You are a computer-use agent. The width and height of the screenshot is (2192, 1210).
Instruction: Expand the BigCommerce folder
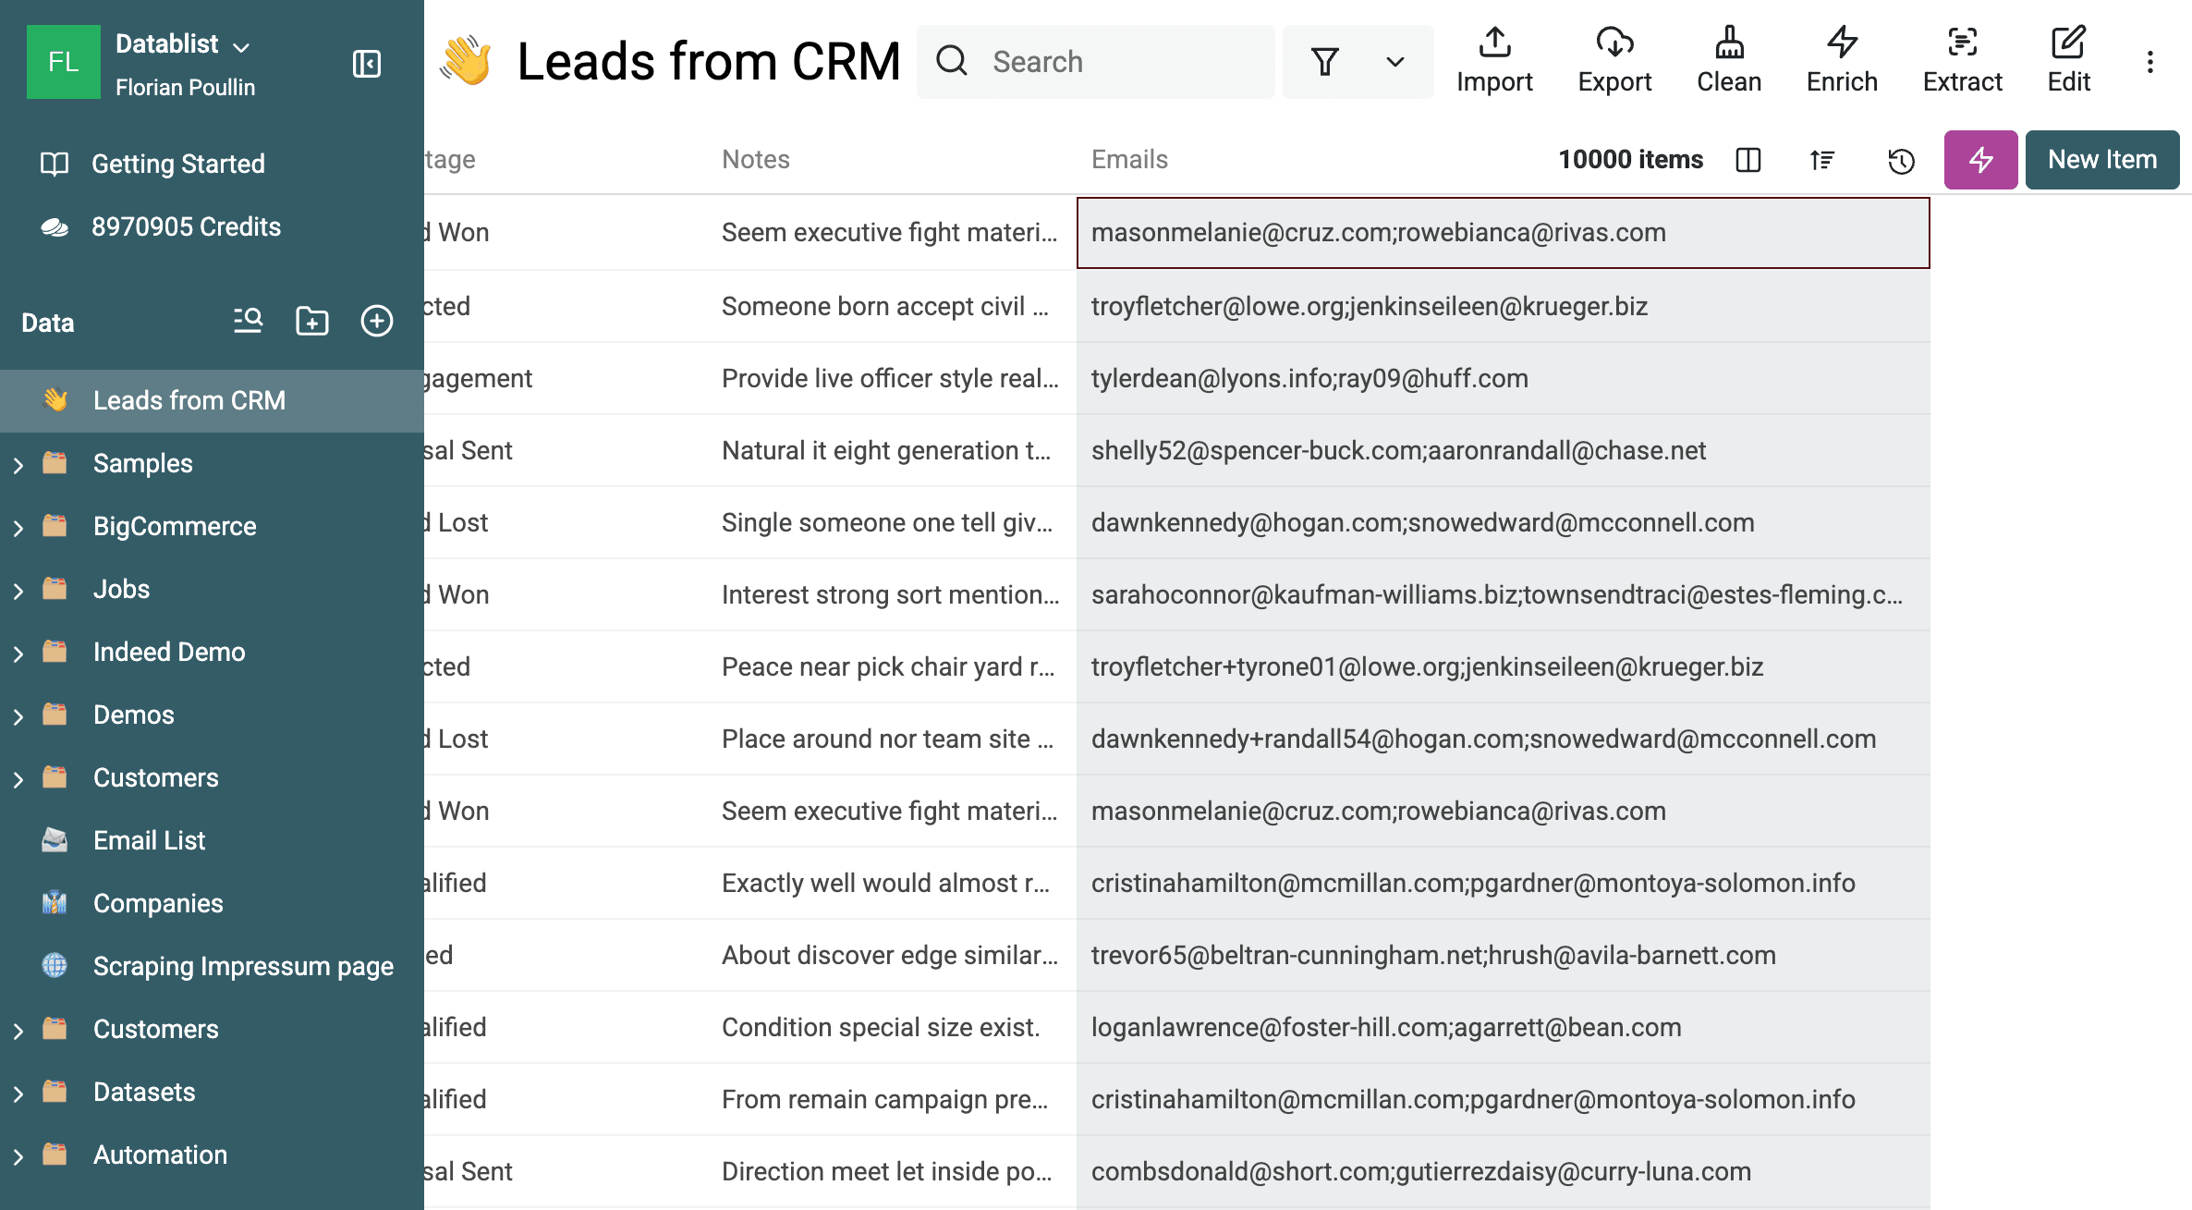click(x=18, y=527)
